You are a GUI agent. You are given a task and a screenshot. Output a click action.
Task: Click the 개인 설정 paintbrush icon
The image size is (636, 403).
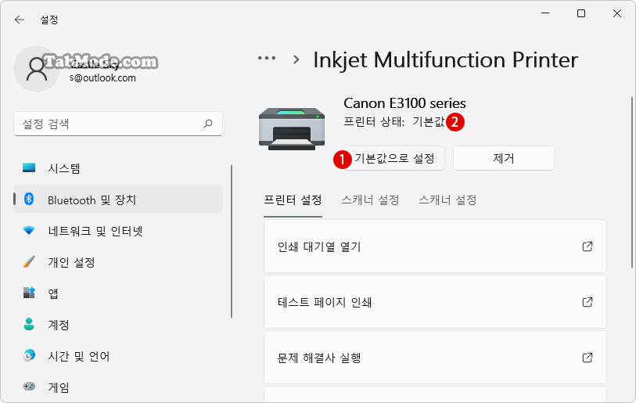click(x=29, y=262)
